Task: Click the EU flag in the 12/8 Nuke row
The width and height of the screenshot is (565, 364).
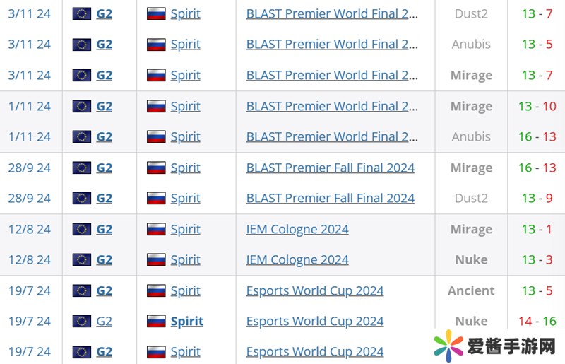Action: pyautogui.click(x=82, y=260)
